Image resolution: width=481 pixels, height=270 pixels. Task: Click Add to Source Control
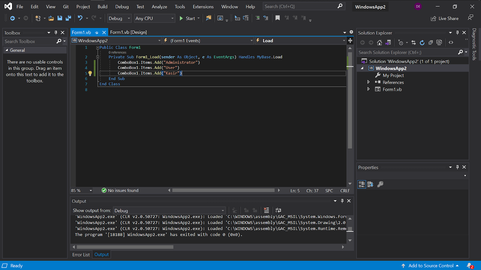[430, 265]
